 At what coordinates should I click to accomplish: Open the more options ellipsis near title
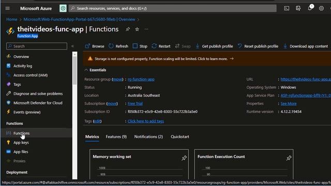146,29
